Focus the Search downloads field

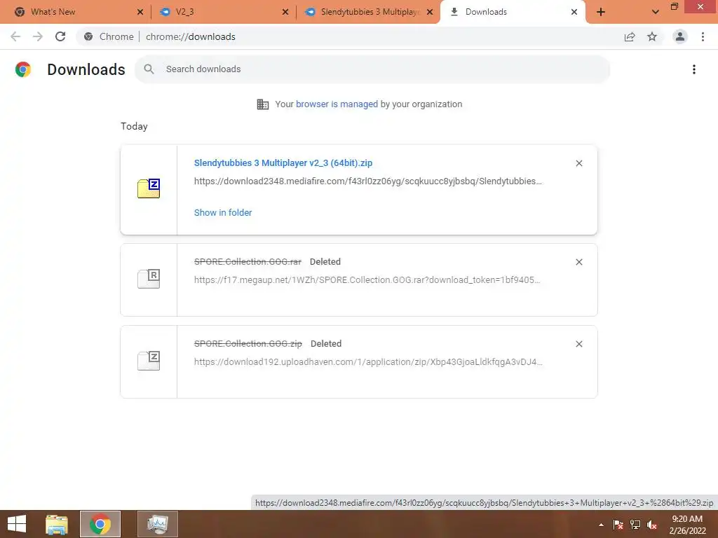pos(372,69)
